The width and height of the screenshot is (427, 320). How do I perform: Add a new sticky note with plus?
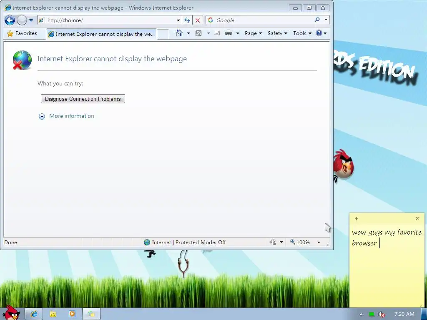coord(357,218)
